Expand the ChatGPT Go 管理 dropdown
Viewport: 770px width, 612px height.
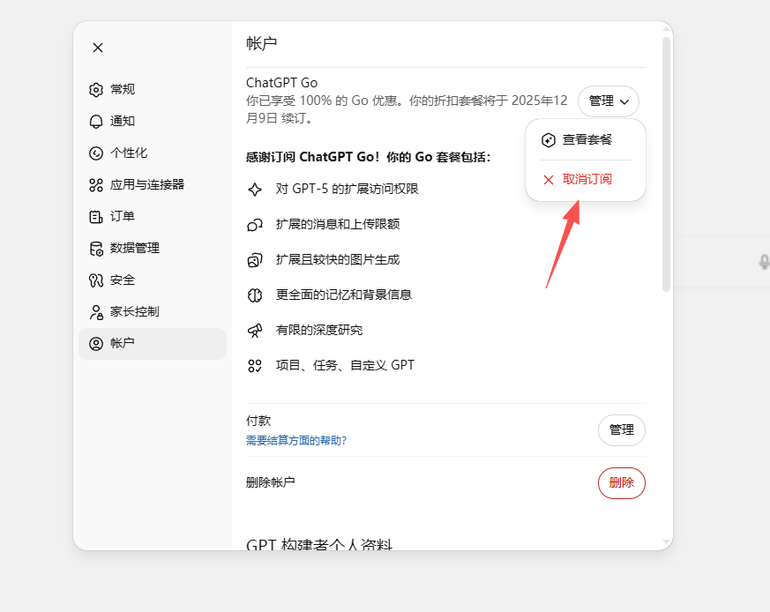tap(609, 101)
